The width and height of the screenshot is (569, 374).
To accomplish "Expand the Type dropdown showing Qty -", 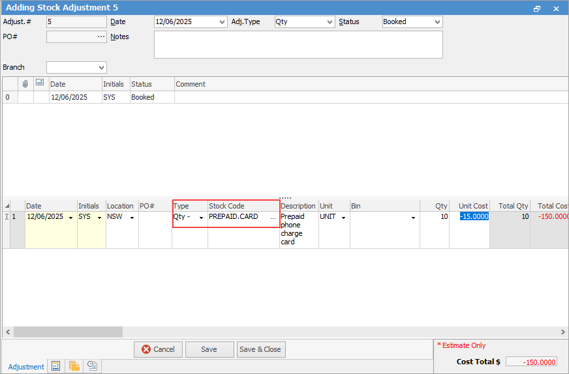I will point(201,218).
